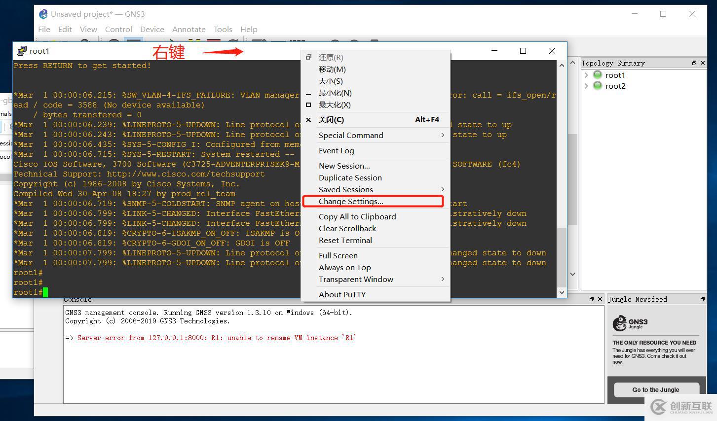
Task: Expand root2 node in Topology Summary
Action: click(586, 86)
